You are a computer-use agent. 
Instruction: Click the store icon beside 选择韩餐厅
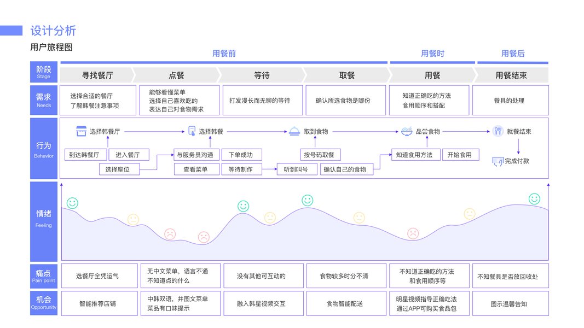[81, 131]
